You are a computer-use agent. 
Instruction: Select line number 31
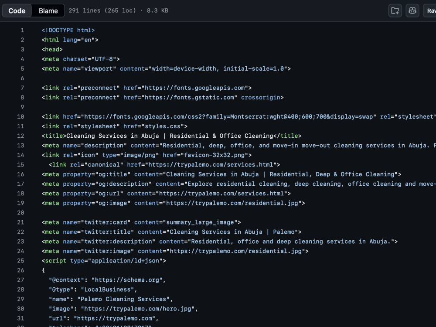20,318
